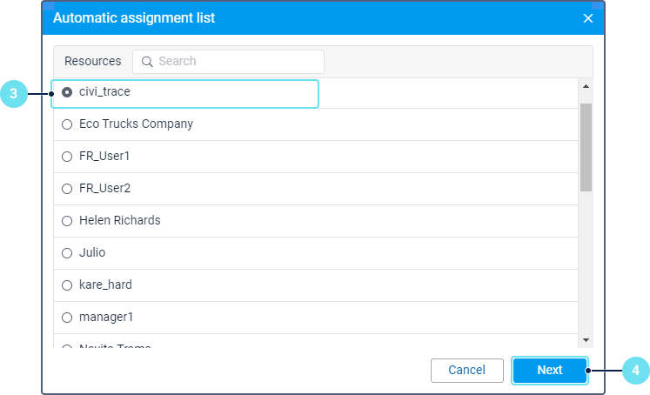Select the FR_User1 resource radio button

click(67, 157)
